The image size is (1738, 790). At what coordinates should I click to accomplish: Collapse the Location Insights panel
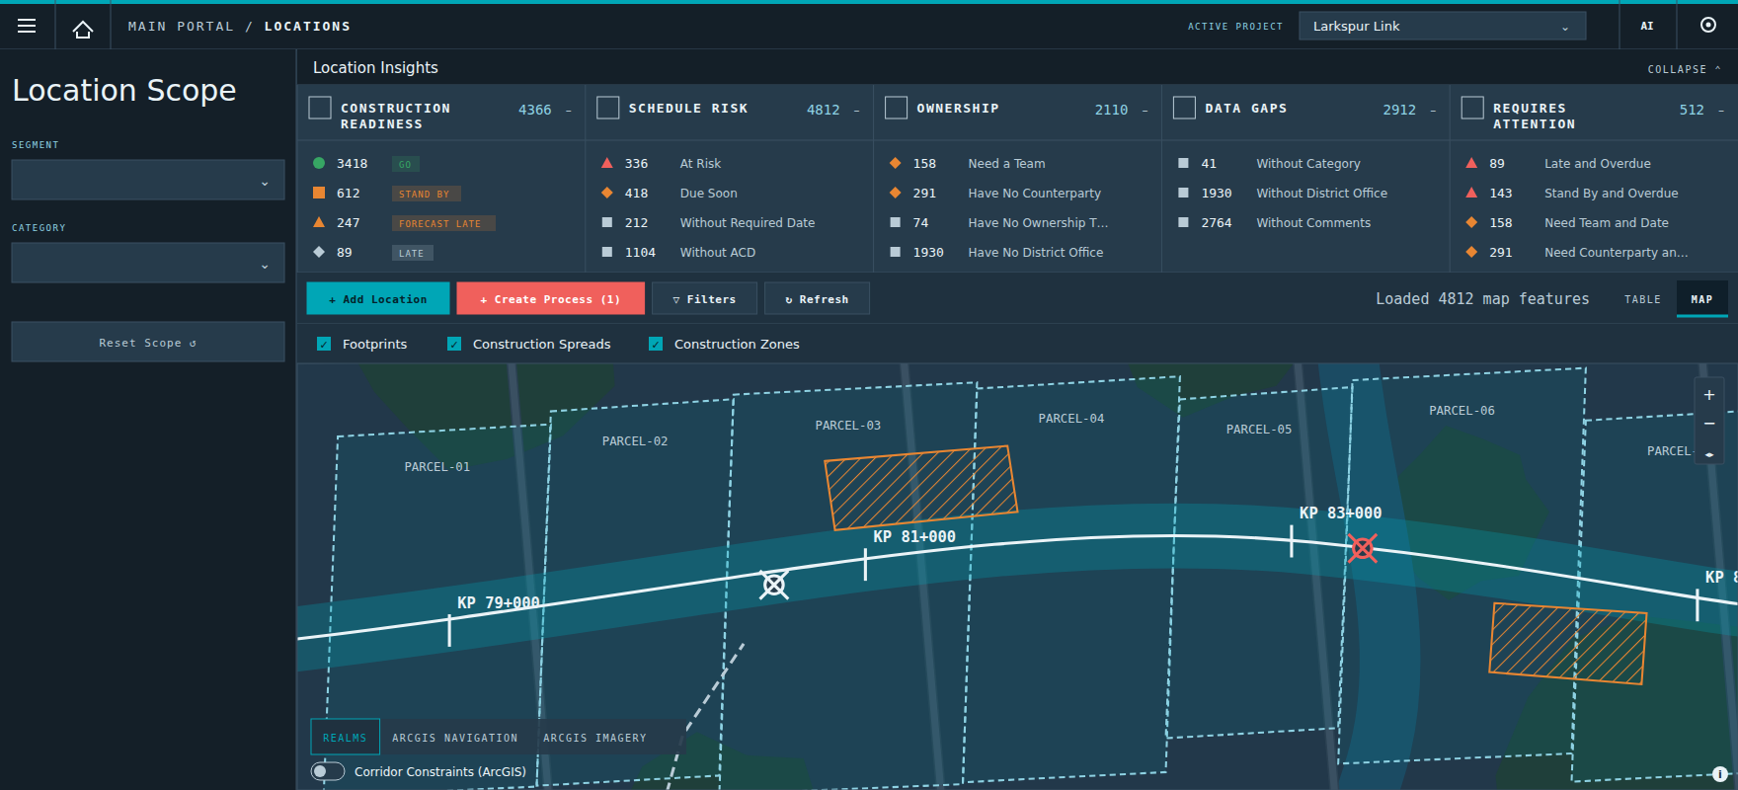(1685, 69)
